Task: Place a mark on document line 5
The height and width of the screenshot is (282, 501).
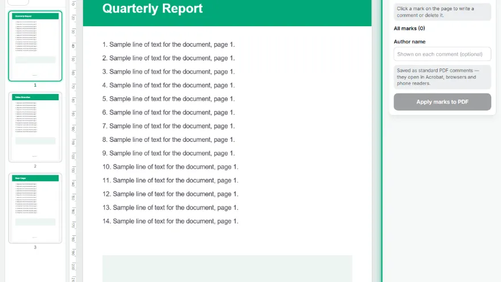Action: point(169,99)
